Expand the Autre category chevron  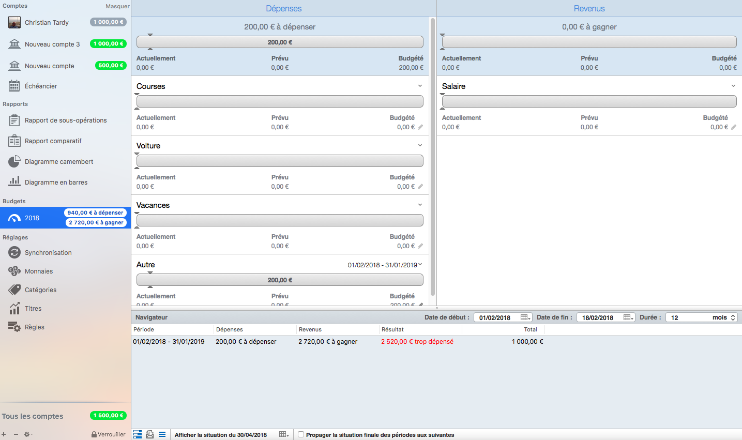point(420,264)
